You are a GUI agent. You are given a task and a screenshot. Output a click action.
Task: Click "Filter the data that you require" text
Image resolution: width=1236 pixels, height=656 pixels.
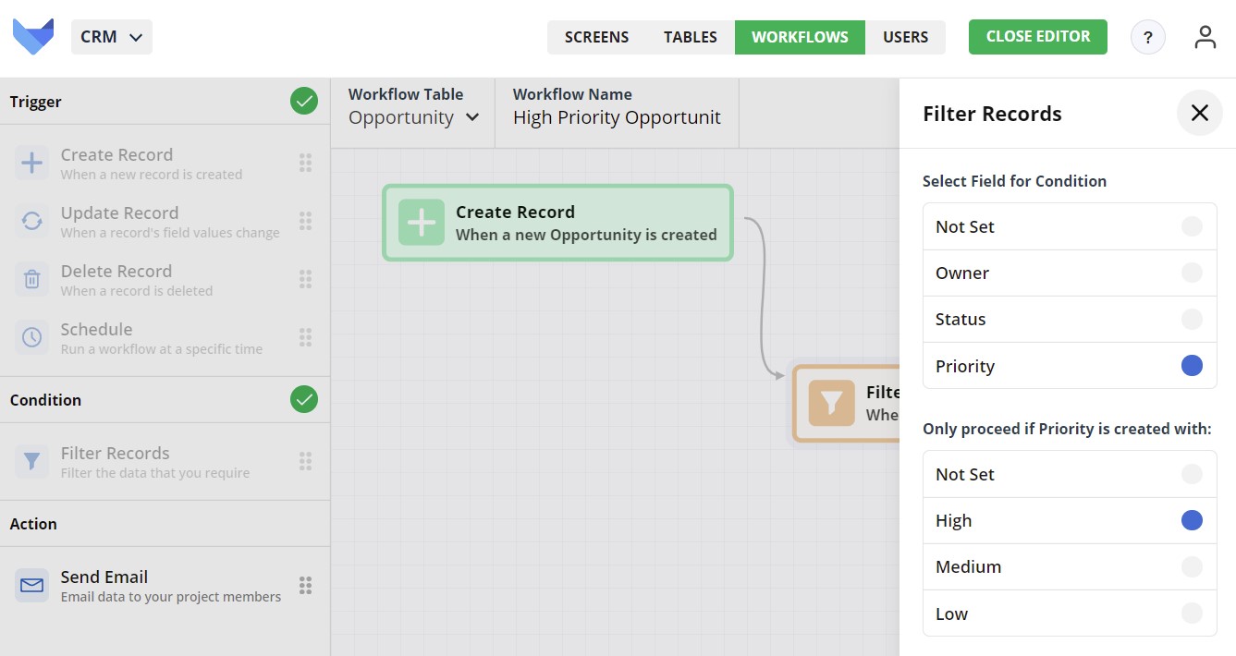click(x=155, y=473)
